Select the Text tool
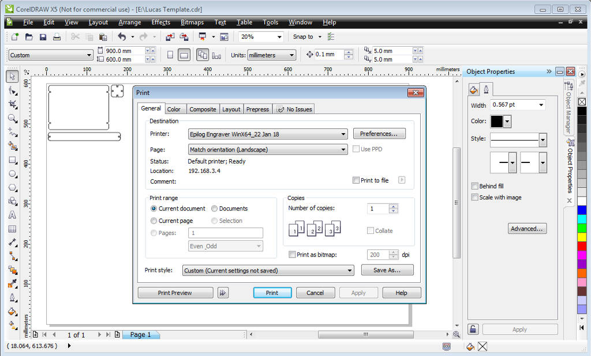 point(13,215)
